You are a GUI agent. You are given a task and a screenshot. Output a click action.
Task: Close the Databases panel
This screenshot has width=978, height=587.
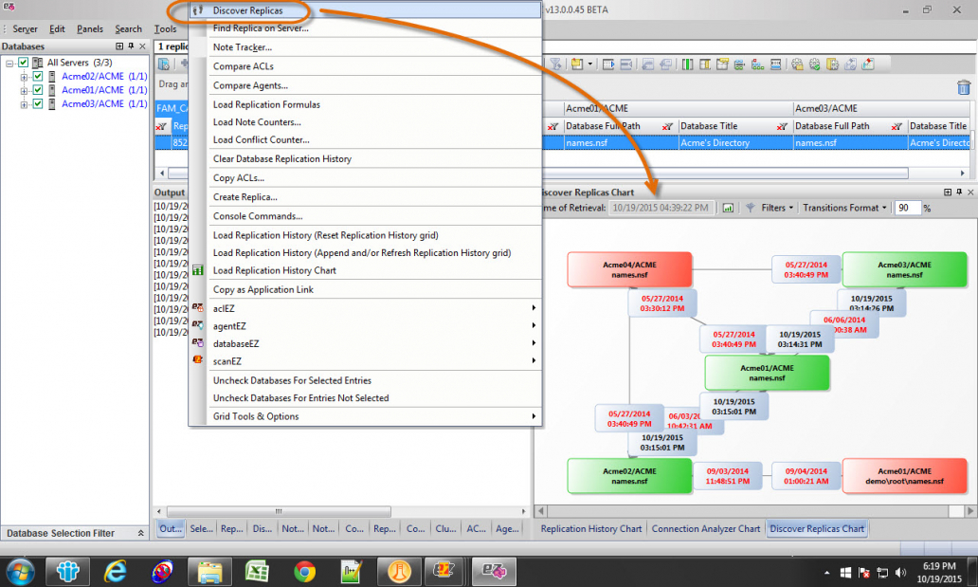[143, 46]
